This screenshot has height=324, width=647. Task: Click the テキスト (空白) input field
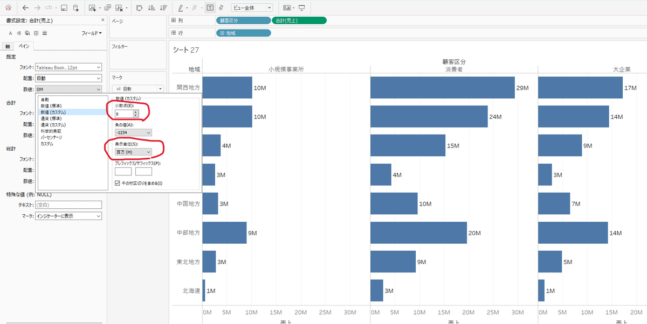(x=68, y=205)
